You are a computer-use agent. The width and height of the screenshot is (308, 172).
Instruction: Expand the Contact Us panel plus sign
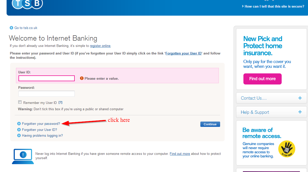click(x=300, y=98)
